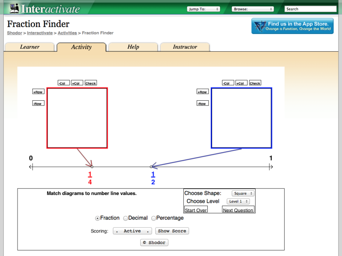Open the Choose Level dropdown
The height and width of the screenshot is (256, 342).
pyautogui.click(x=238, y=201)
